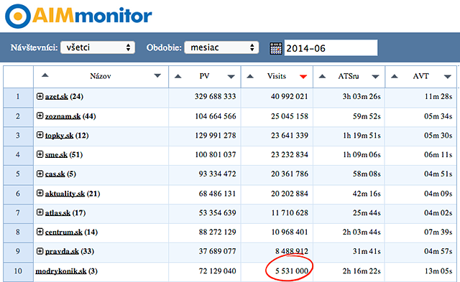This screenshot has height=282, width=460.
Task: Click the Názov column header label
Action: pos(101,76)
